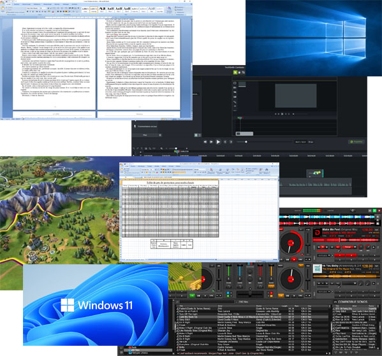Toggle the red play button on top deck
Image resolution: width=382 pixels, height=356 pixels.
[294, 259]
